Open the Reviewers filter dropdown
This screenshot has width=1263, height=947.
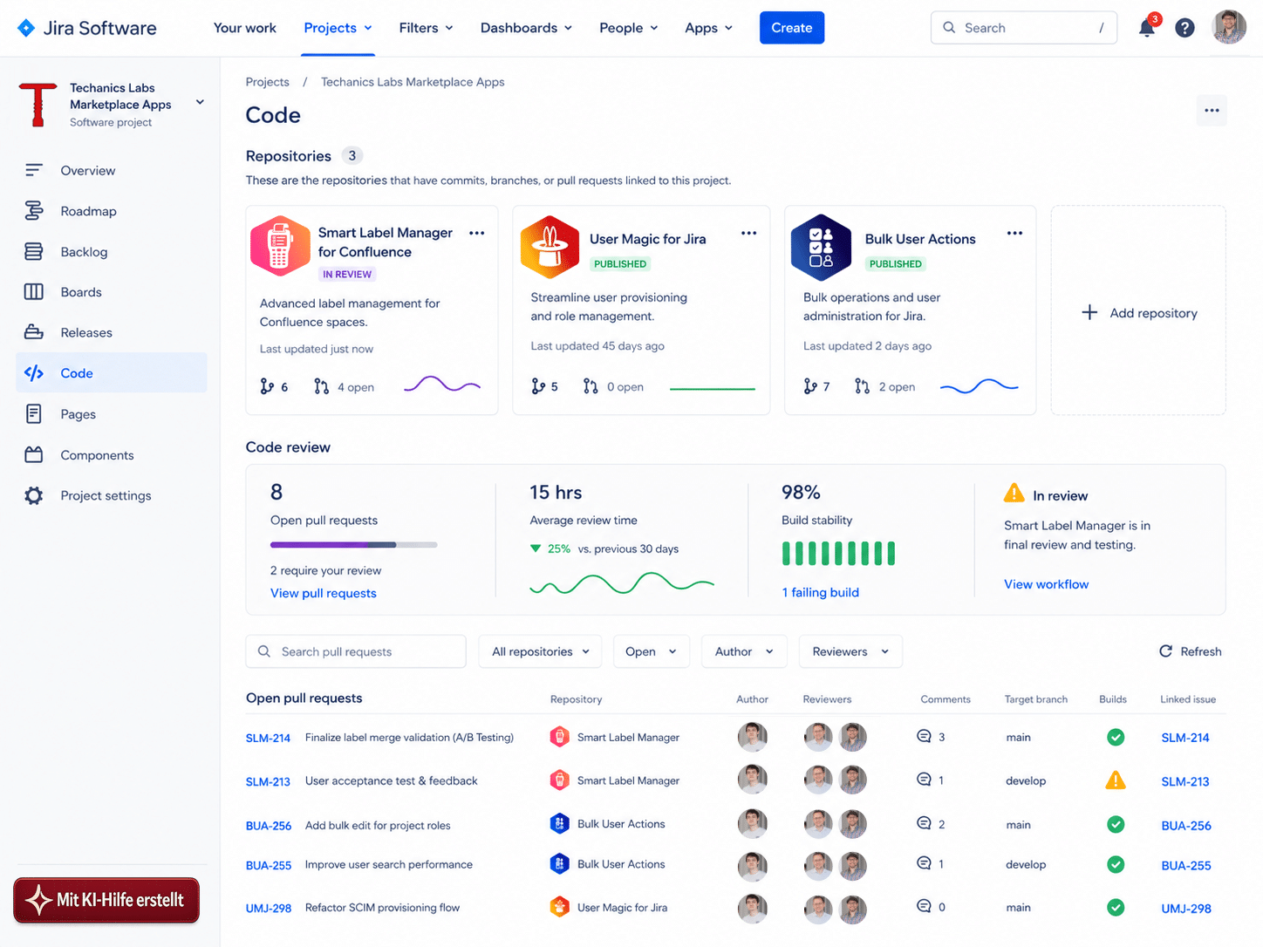[x=850, y=651]
